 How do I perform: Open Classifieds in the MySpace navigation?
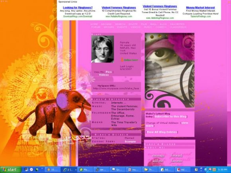[x=178, y=27]
